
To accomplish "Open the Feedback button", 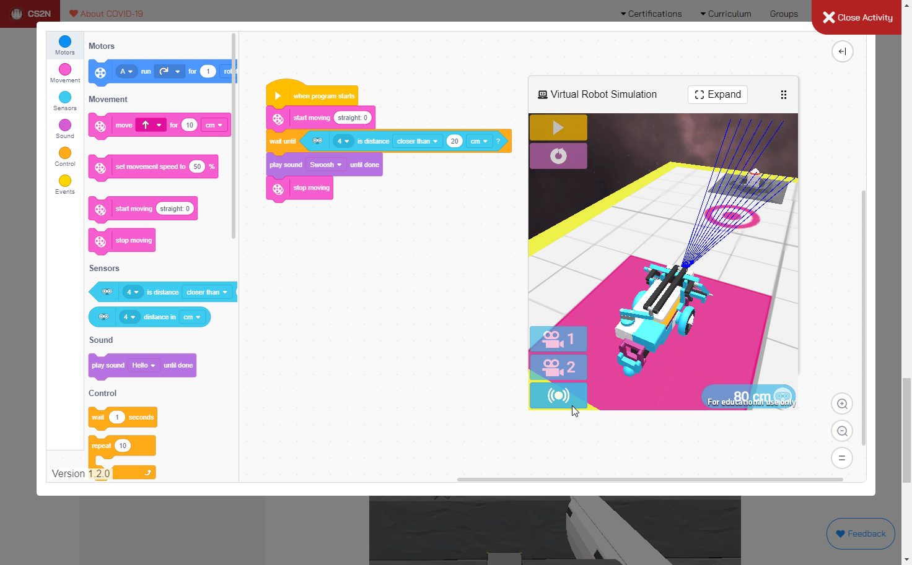I will (861, 533).
